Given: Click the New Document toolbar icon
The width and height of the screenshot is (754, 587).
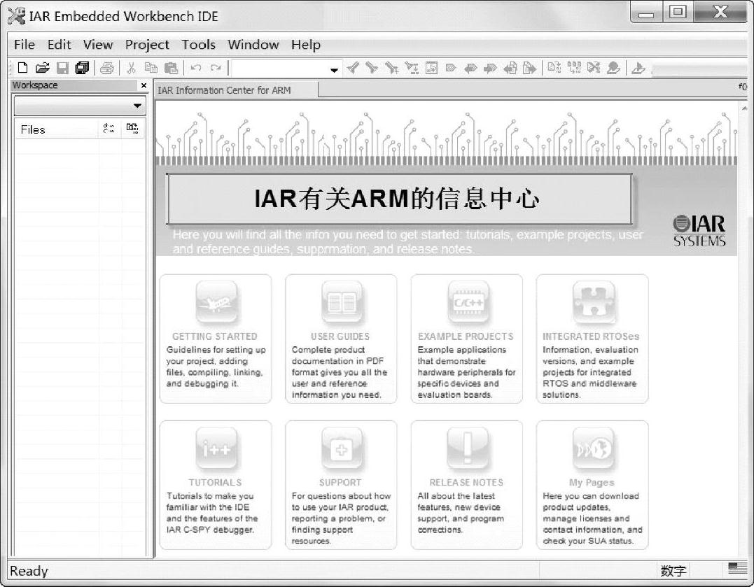Looking at the screenshot, I should click(22, 68).
